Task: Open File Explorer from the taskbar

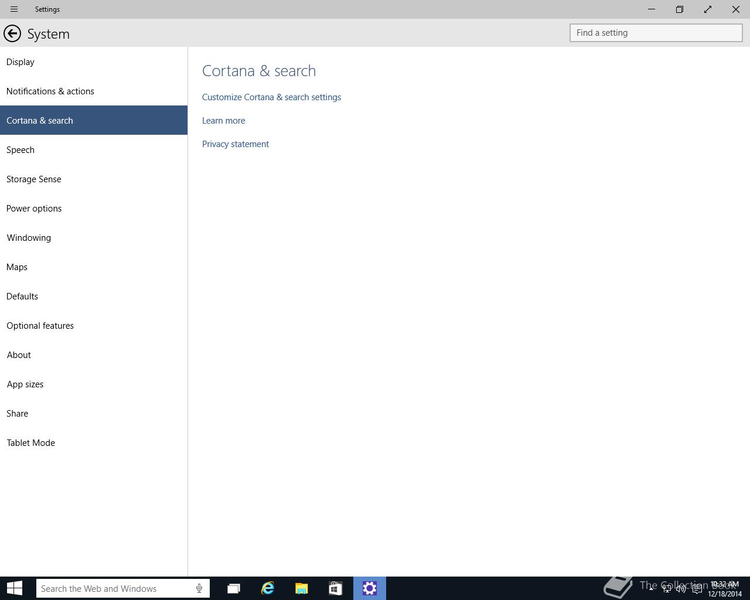Action: 302,588
